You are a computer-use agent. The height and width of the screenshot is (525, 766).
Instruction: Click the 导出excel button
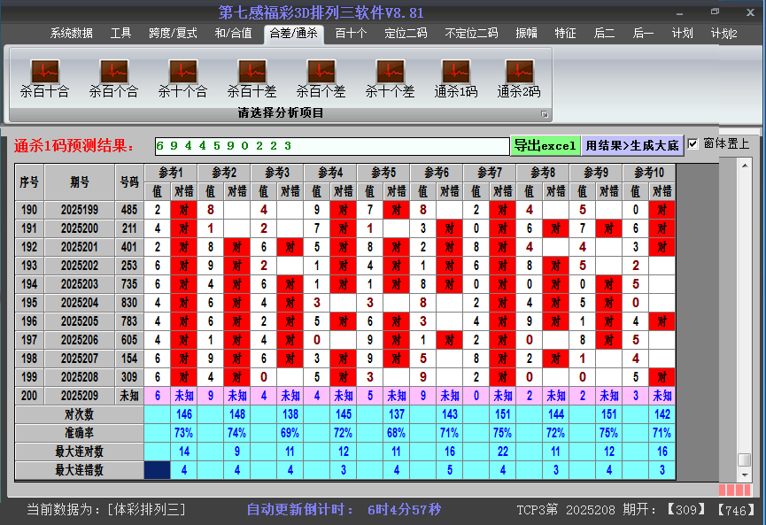point(545,145)
